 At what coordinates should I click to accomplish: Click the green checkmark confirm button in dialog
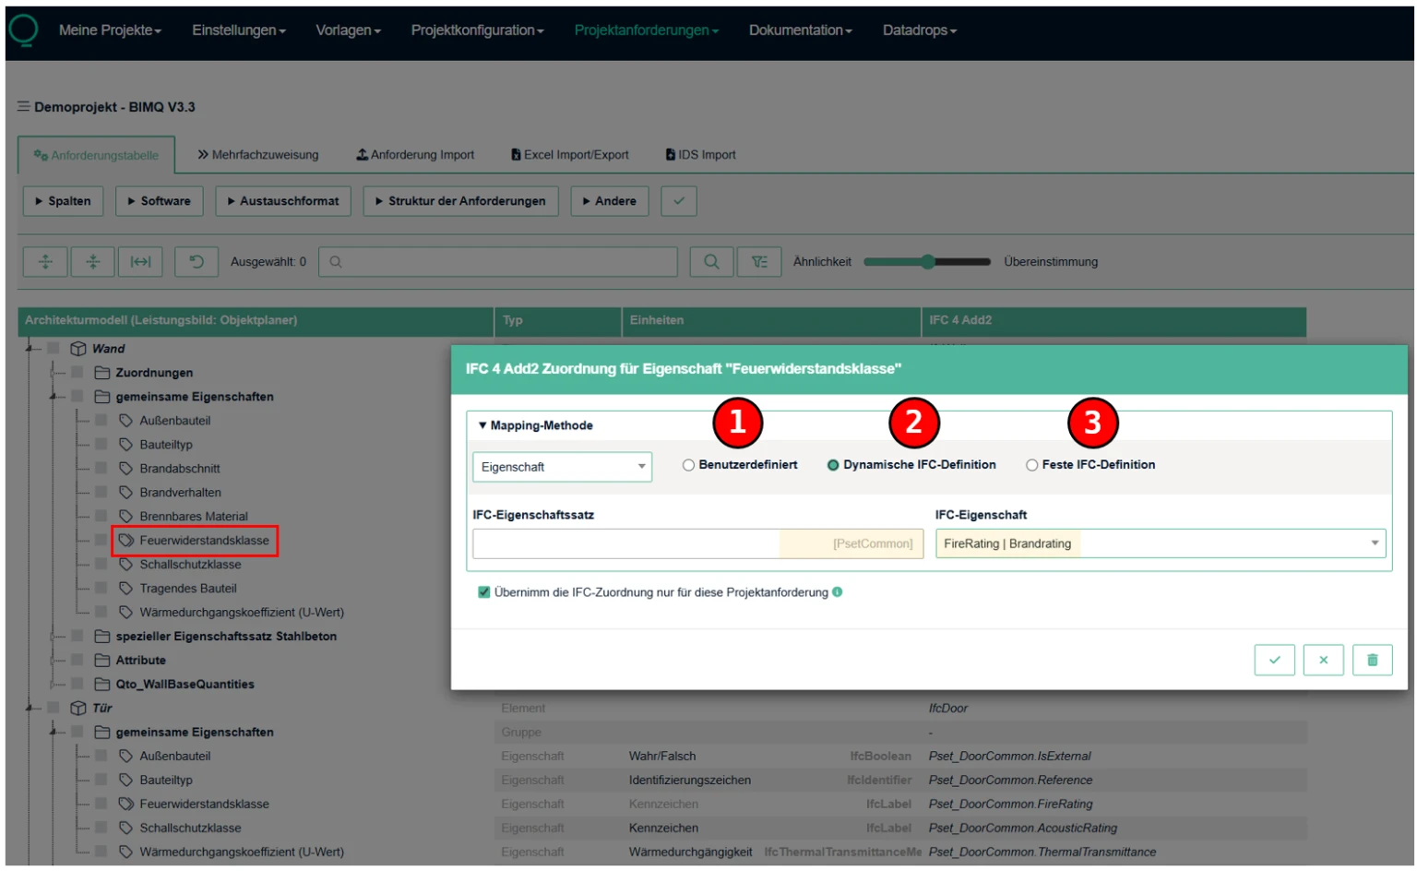(x=1274, y=660)
